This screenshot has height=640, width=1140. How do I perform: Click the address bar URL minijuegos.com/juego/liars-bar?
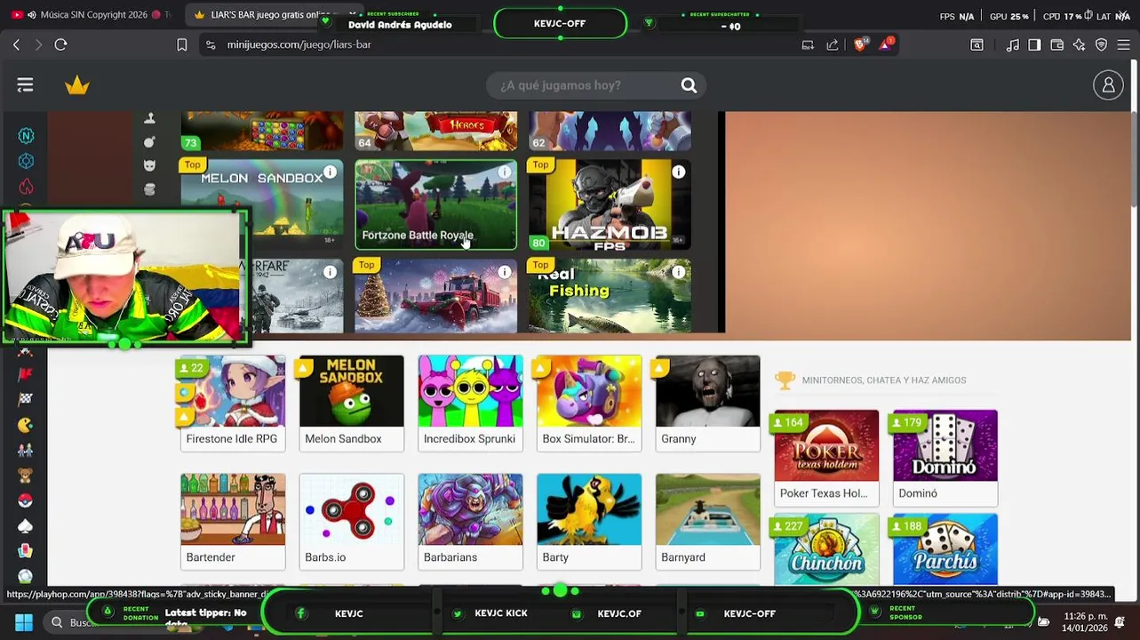pyautogui.click(x=299, y=44)
